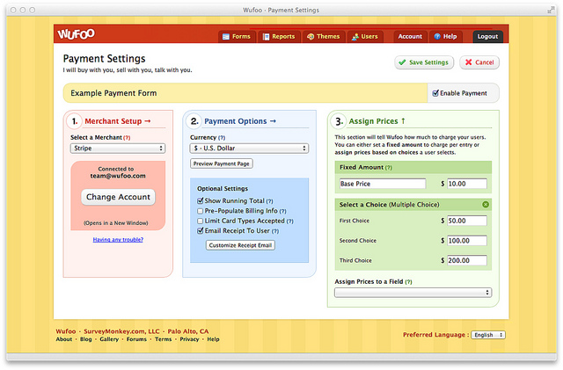Uncheck Email Receipt To User

click(x=201, y=231)
